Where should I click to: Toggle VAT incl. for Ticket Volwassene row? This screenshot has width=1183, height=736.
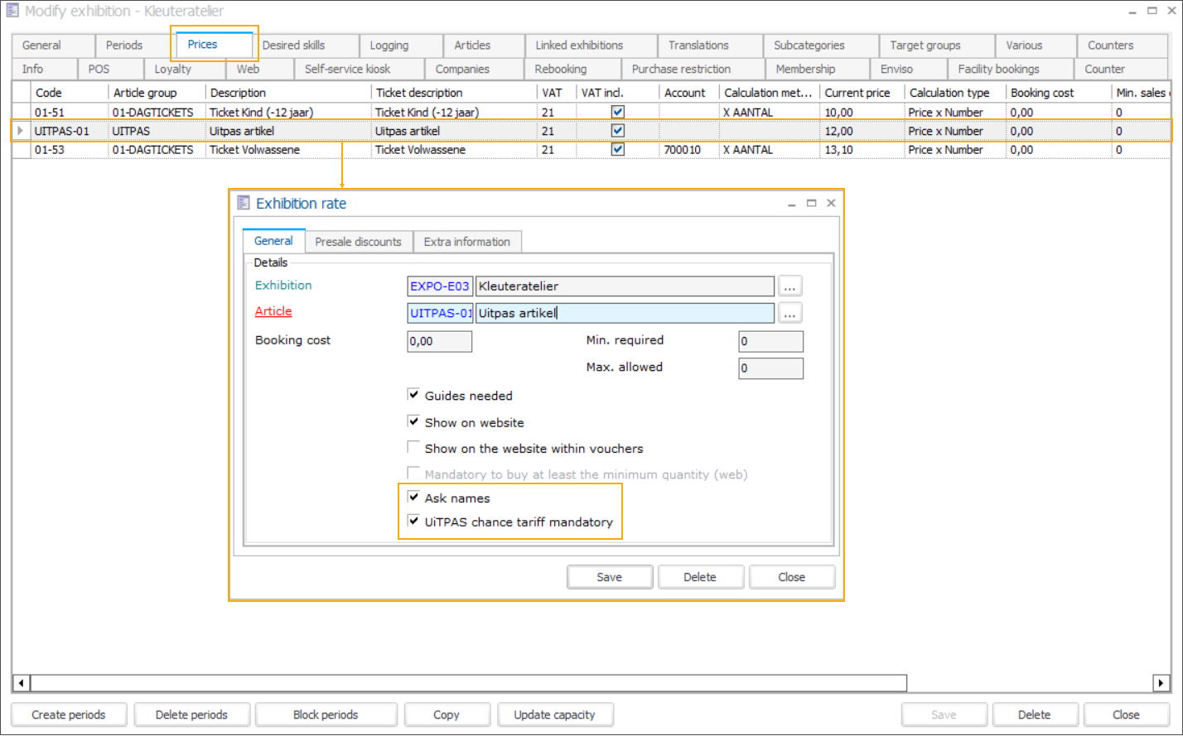click(617, 150)
